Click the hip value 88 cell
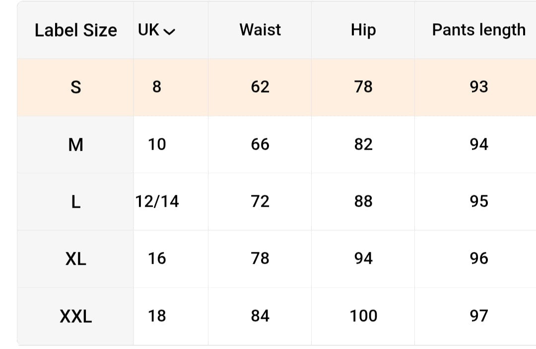Image resolution: width=536 pixels, height=349 pixels. (363, 201)
